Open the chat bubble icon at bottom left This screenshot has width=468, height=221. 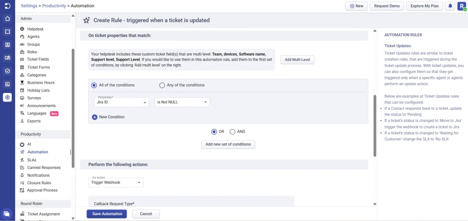7,214
